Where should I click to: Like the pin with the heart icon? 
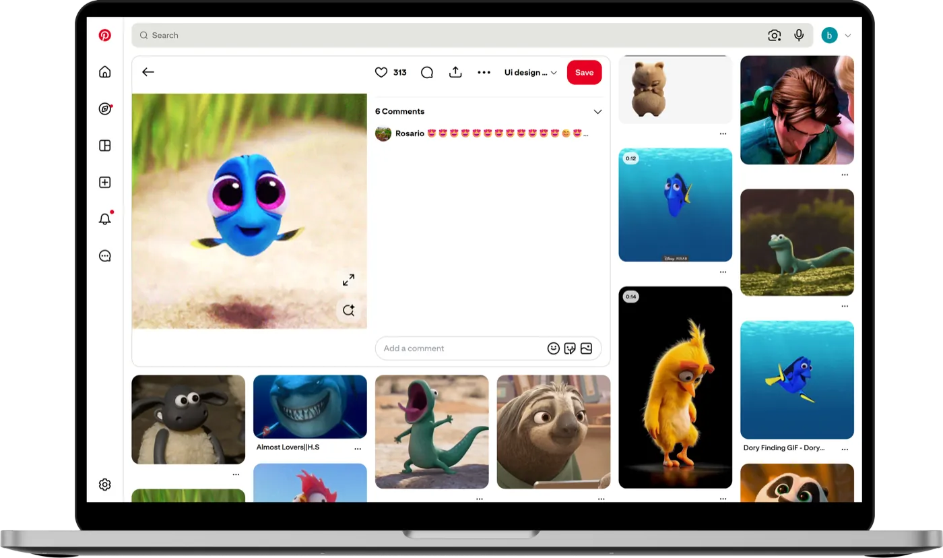click(x=381, y=72)
